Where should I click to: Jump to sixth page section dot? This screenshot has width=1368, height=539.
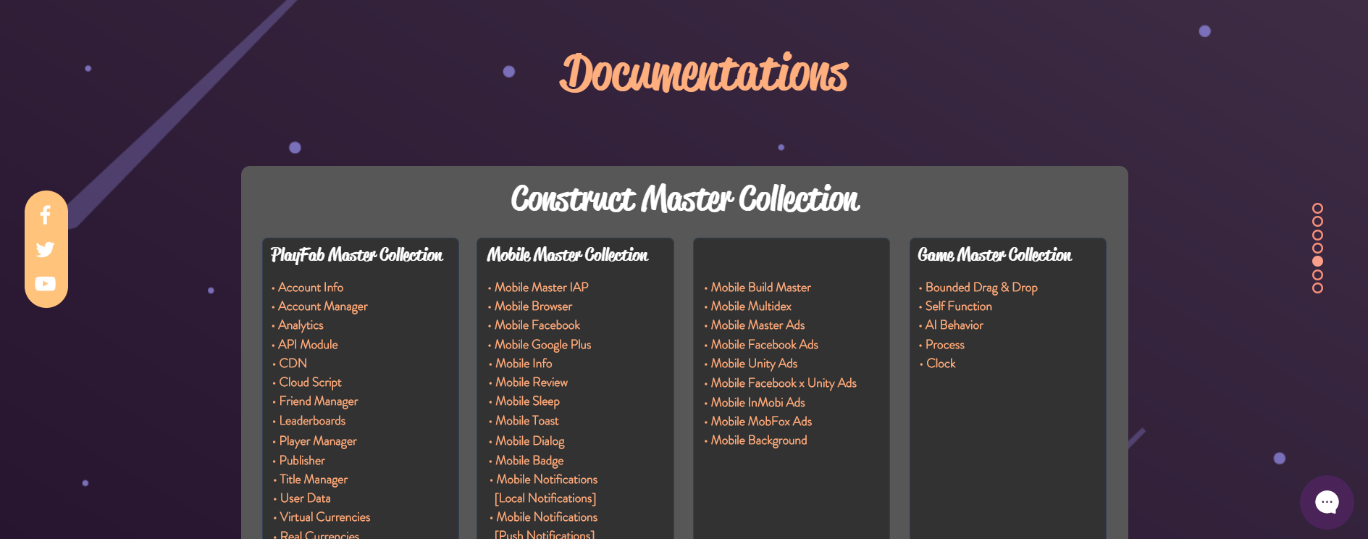(1317, 275)
